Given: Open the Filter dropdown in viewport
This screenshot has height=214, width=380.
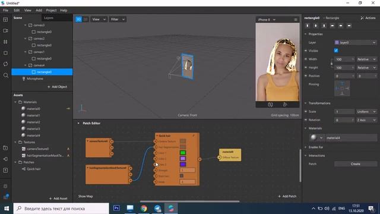Looking at the screenshot, I should pyautogui.click(x=118, y=20).
